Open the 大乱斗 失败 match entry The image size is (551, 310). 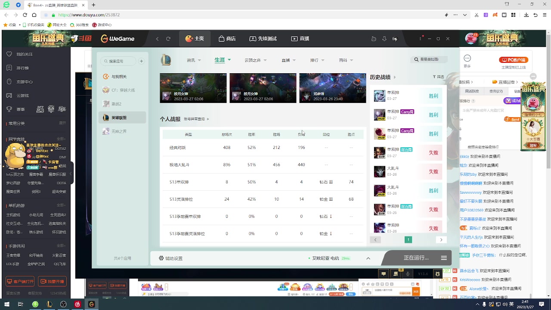coord(408,171)
